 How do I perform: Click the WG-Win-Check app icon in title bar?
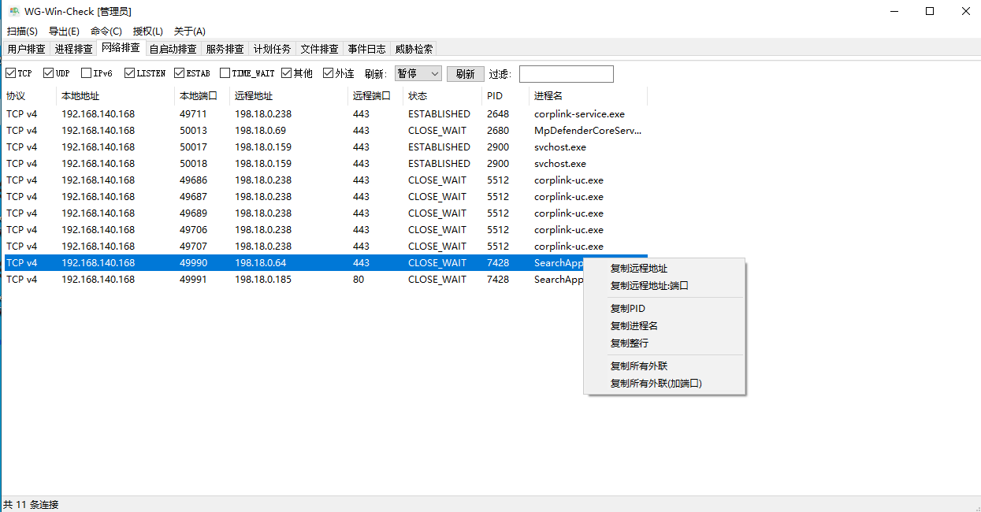pos(14,11)
